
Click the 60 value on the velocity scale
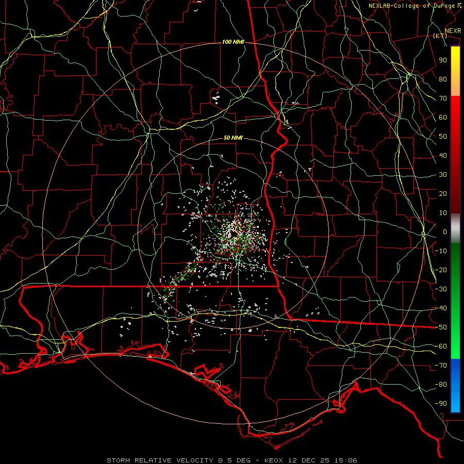[x=443, y=118]
